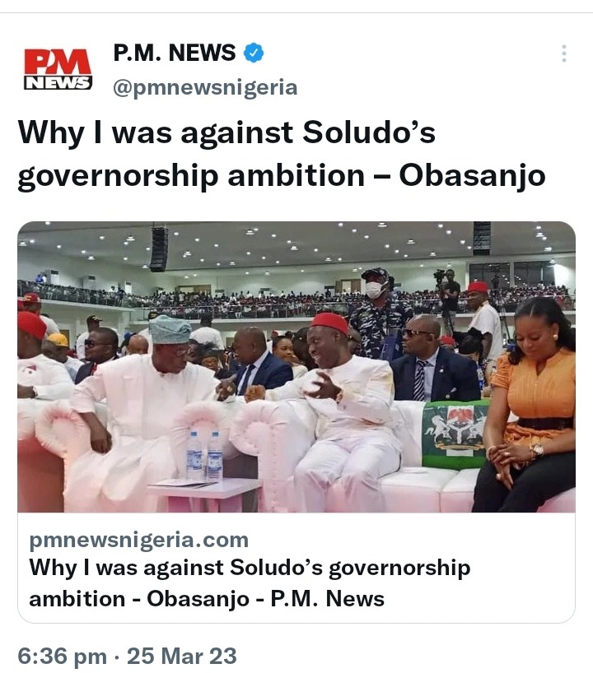Open the pmnewsnigeria.com domain link
593x673 pixels.
pos(139,540)
